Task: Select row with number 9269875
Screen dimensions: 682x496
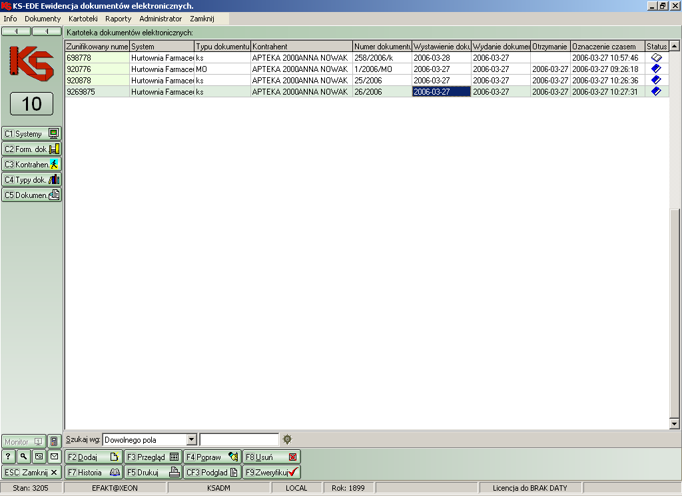Action: (367, 91)
